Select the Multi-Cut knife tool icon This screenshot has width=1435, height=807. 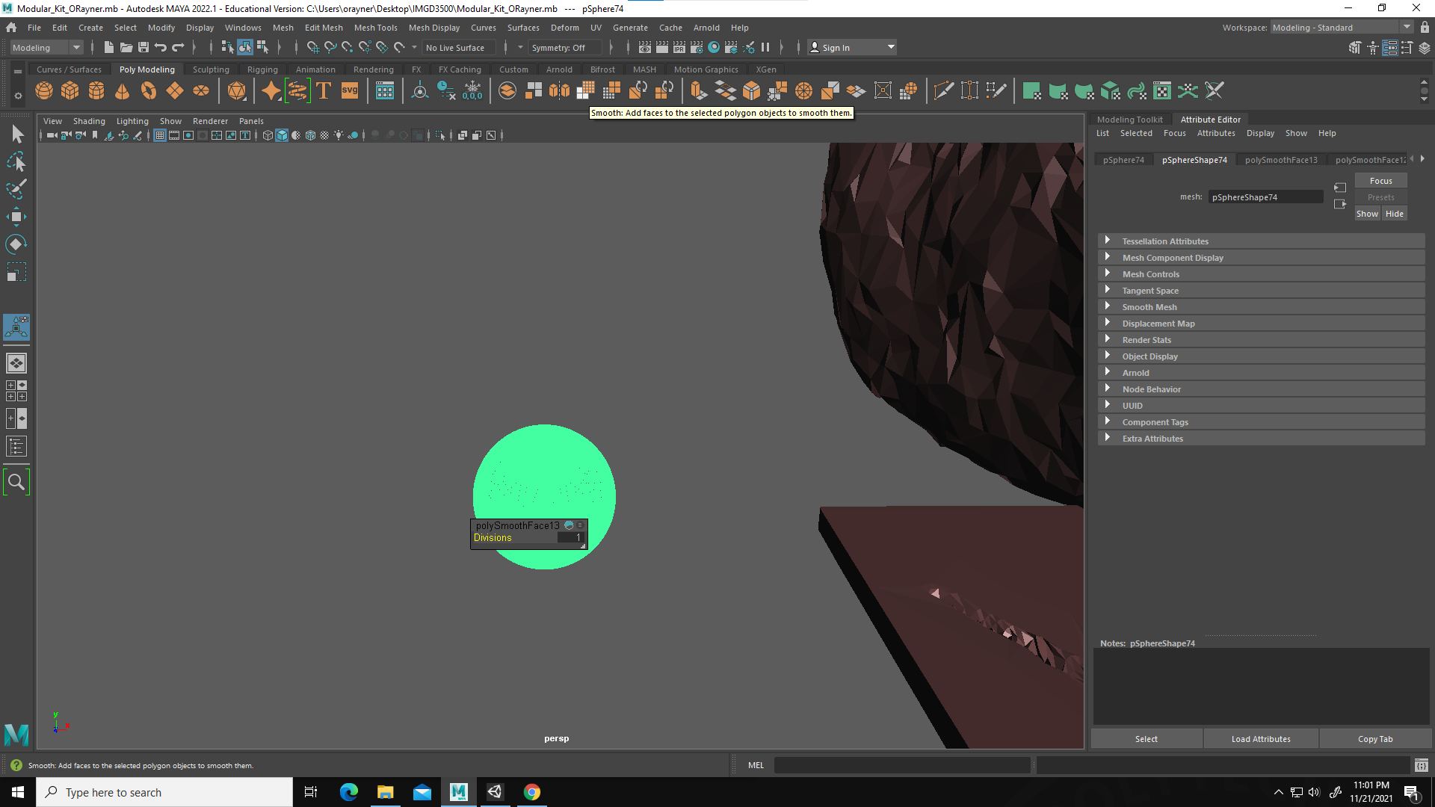tap(943, 91)
